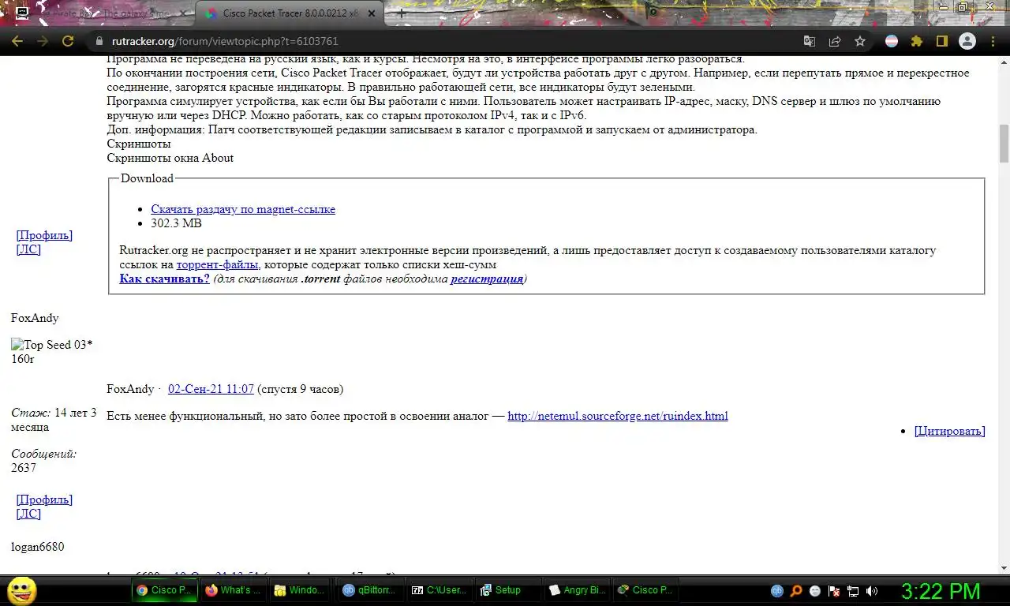
Task: Open the first post's Профиль link
Action: 44,235
